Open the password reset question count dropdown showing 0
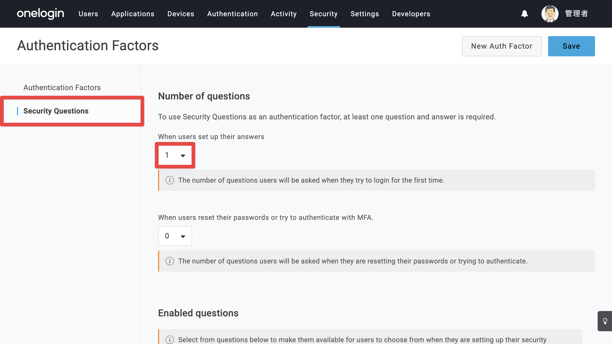Screen dimensions: 612x344 pyautogui.click(x=175, y=236)
